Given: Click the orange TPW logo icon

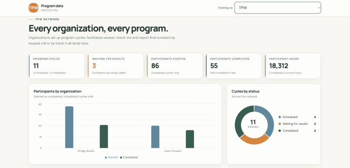Looking at the screenshot, I should [33, 8].
